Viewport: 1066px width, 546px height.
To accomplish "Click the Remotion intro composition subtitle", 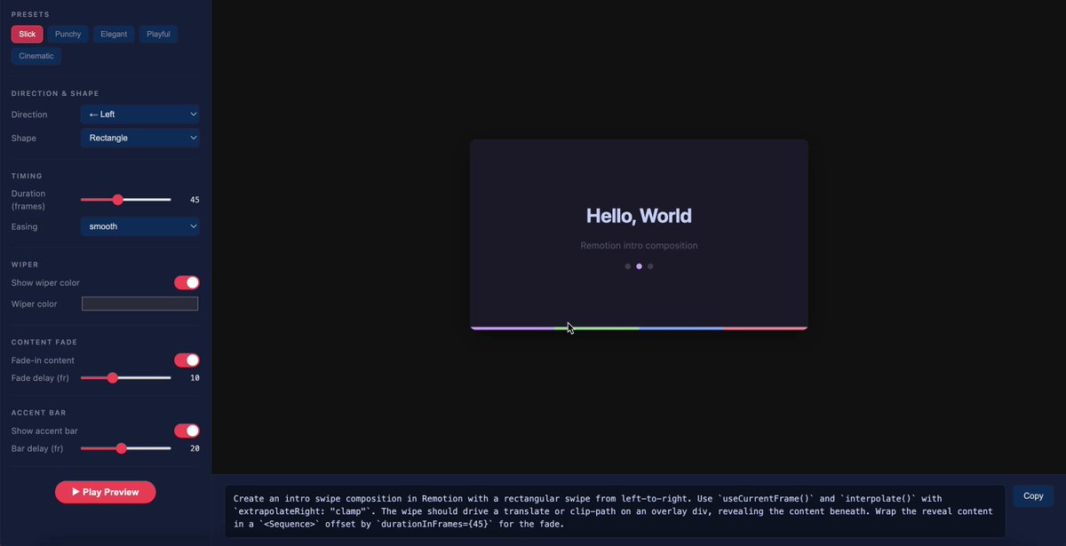I will click(639, 246).
